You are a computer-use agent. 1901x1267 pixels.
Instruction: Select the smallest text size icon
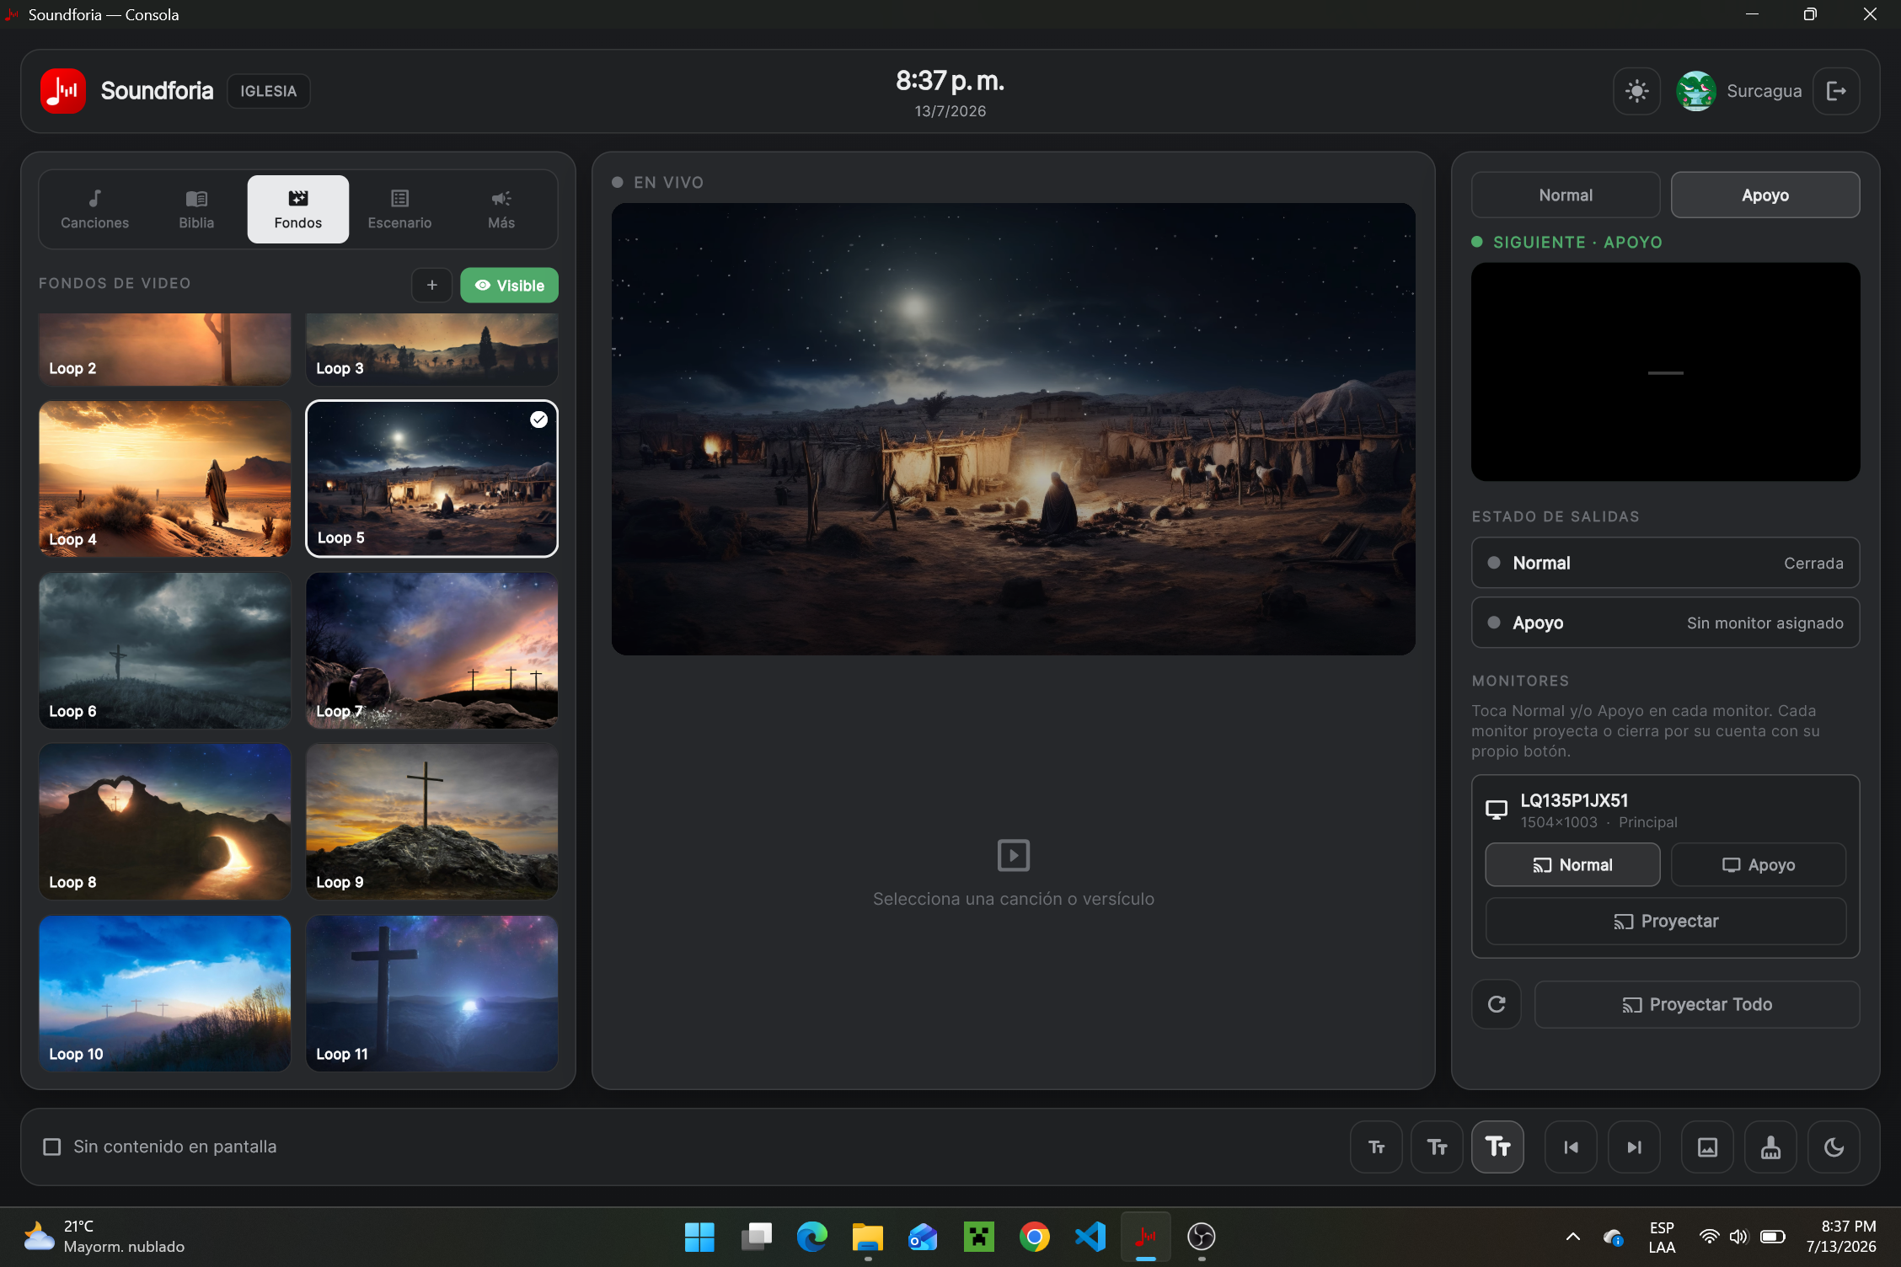click(x=1376, y=1147)
